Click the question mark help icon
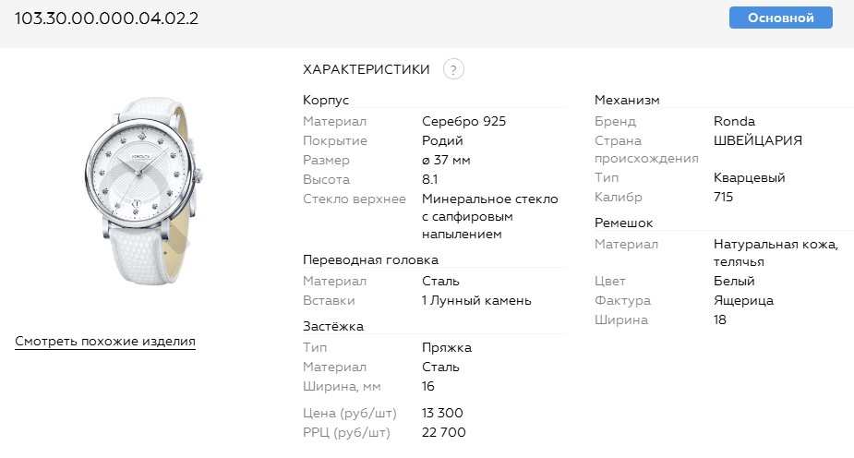854x458 pixels. click(x=453, y=69)
